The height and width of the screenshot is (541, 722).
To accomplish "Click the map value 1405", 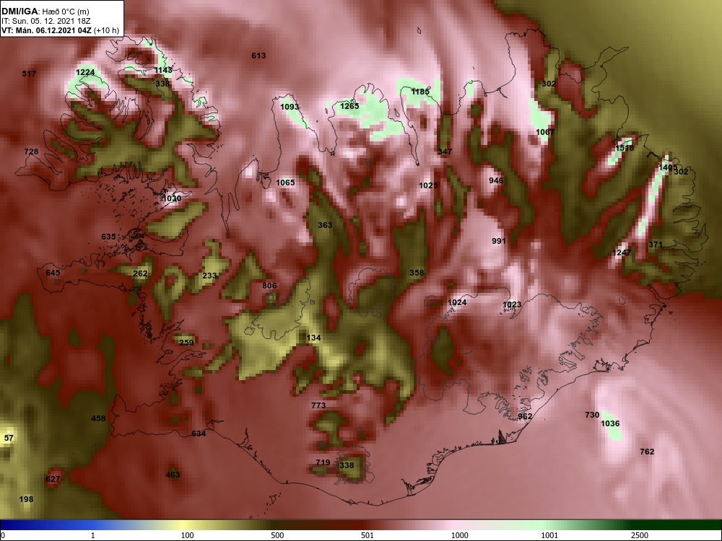I will pyautogui.click(x=668, y=167).
